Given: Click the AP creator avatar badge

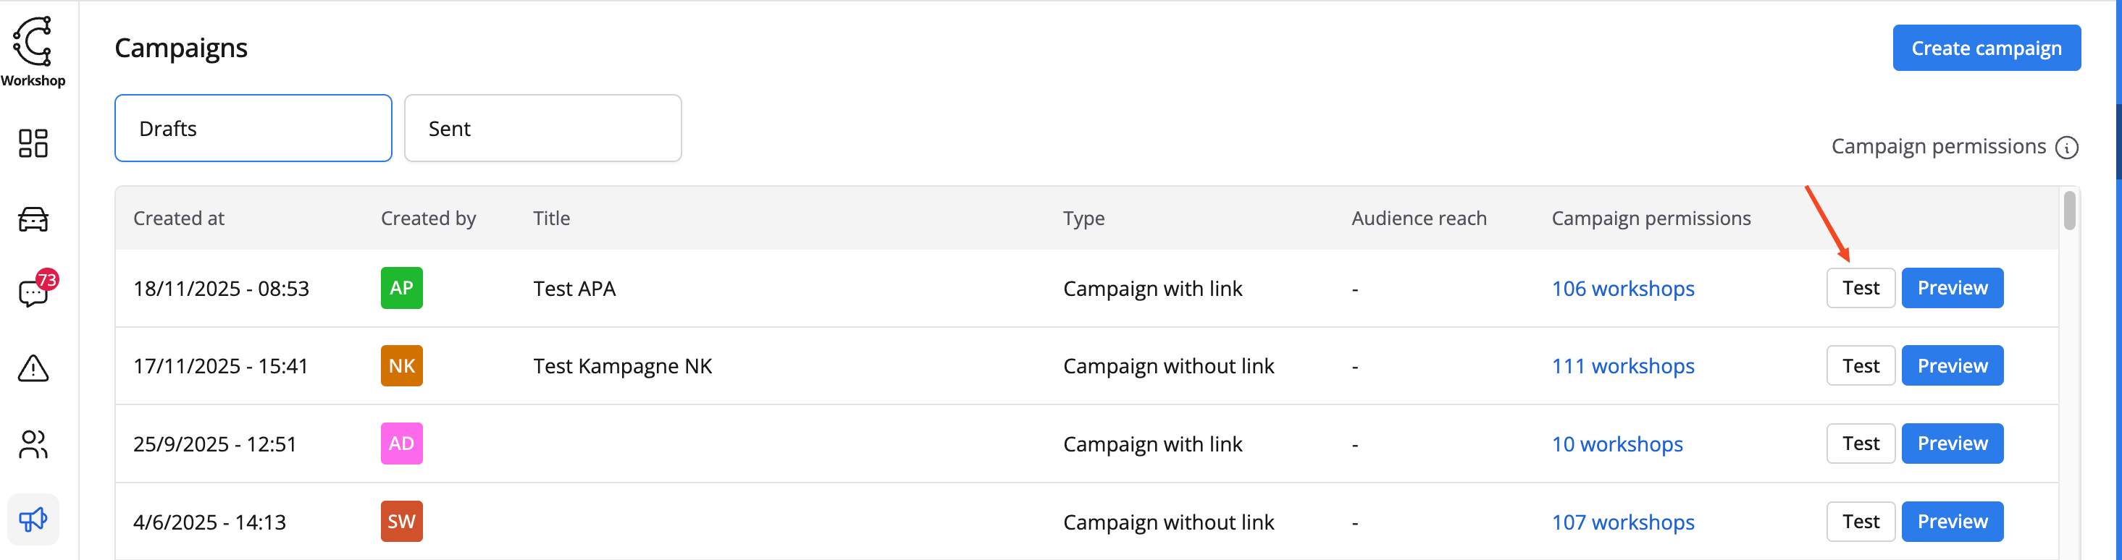Looking at the screenshot, I should click(x=401, y=288).
